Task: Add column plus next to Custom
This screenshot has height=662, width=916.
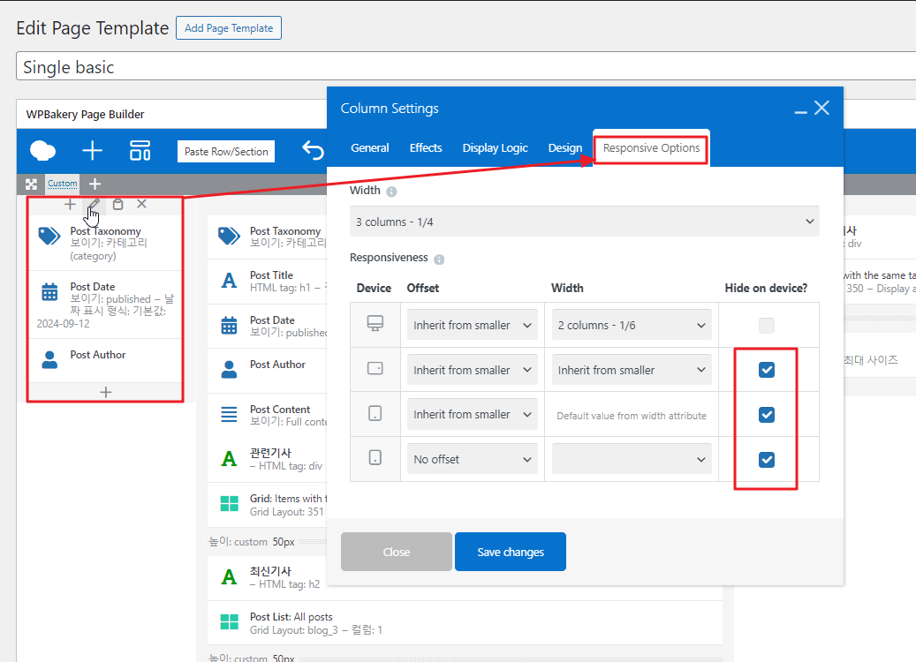Action: 95,184
